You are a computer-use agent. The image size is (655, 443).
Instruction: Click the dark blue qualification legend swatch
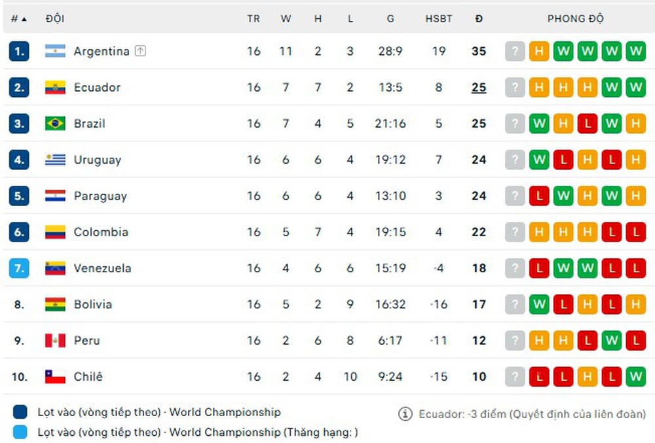[20, 412]
